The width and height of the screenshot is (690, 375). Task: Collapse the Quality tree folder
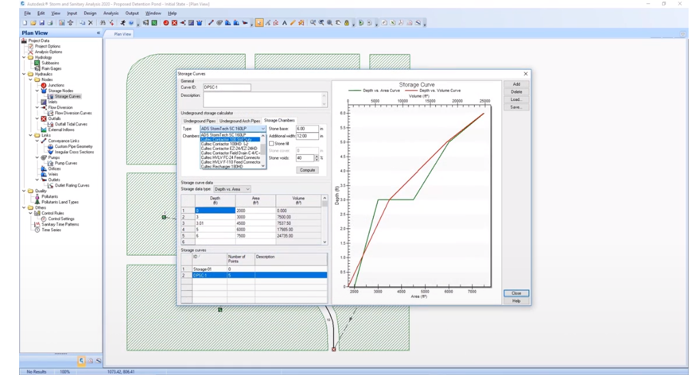24,191
